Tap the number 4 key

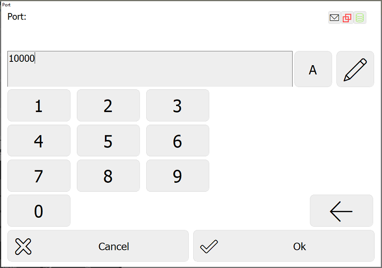[39, 141]
